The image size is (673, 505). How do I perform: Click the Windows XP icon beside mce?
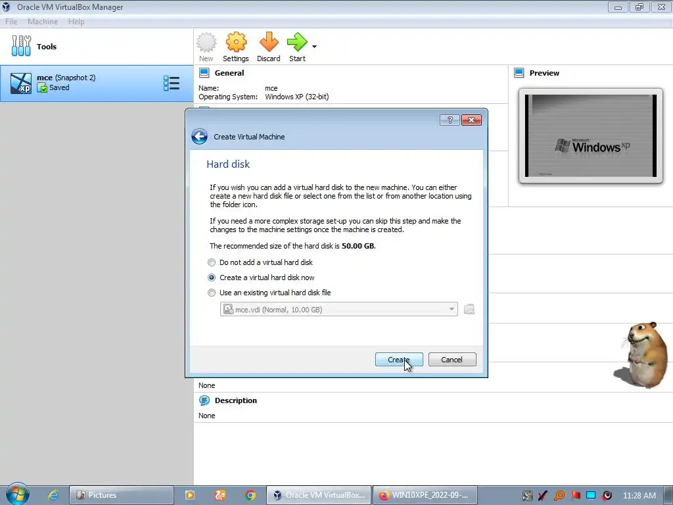(20, 84)
